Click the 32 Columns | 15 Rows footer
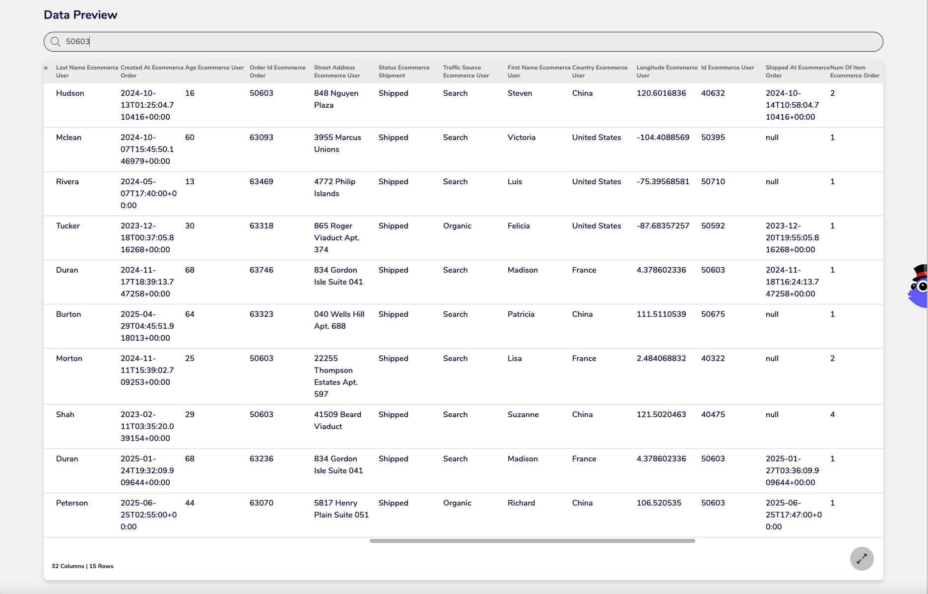 pos(82,566)
